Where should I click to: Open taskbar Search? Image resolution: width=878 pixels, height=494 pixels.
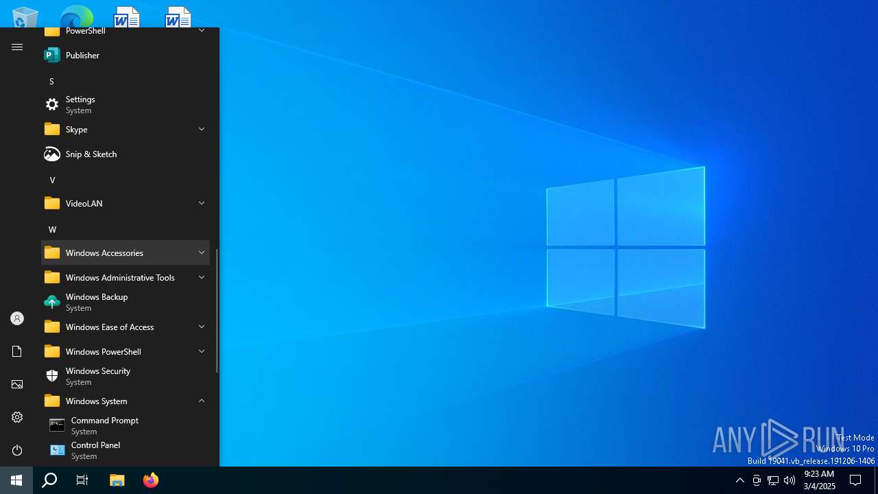[49, 480]
